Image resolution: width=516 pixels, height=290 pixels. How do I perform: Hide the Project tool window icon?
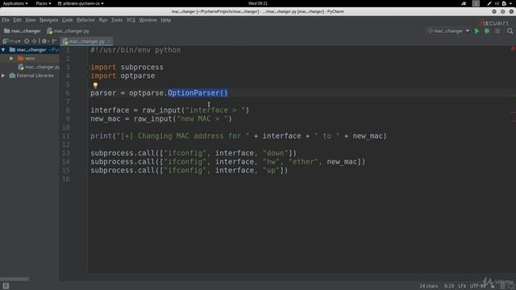point(54,41)
